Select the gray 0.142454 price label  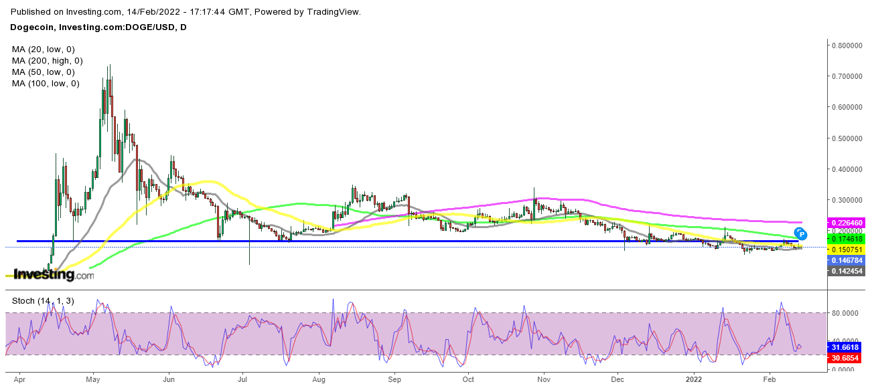click(846, 271)
